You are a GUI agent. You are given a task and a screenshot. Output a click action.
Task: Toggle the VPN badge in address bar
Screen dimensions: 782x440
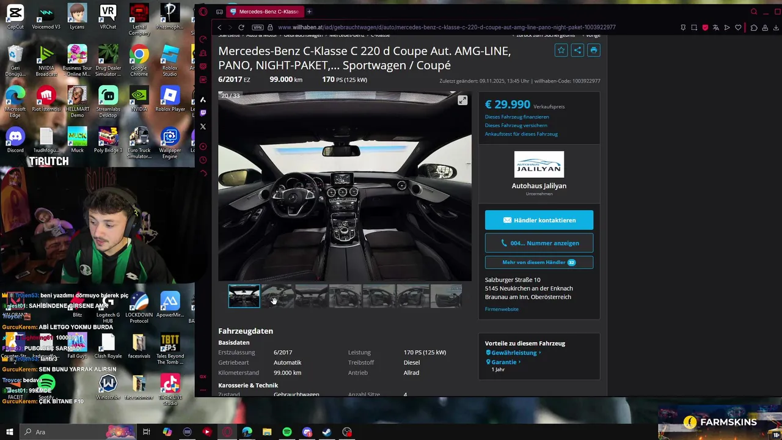click(x=258, y=28)
